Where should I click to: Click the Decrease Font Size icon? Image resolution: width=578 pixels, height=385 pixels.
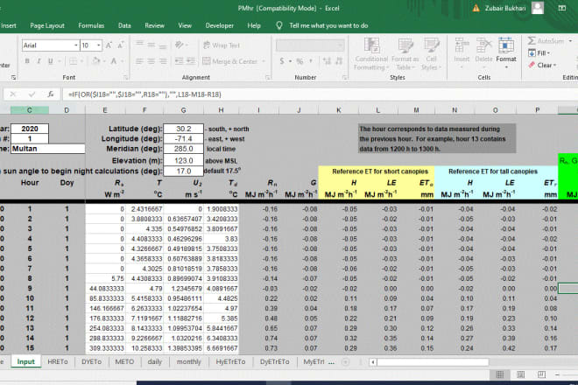click(120, 45)
